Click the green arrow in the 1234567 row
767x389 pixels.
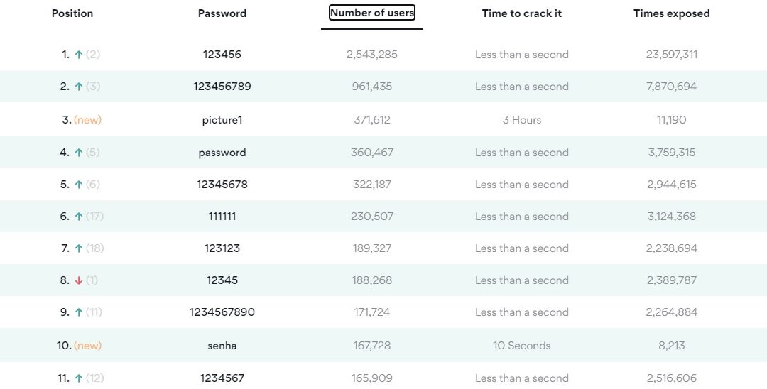pyautogui.click(x=79, y=378)
